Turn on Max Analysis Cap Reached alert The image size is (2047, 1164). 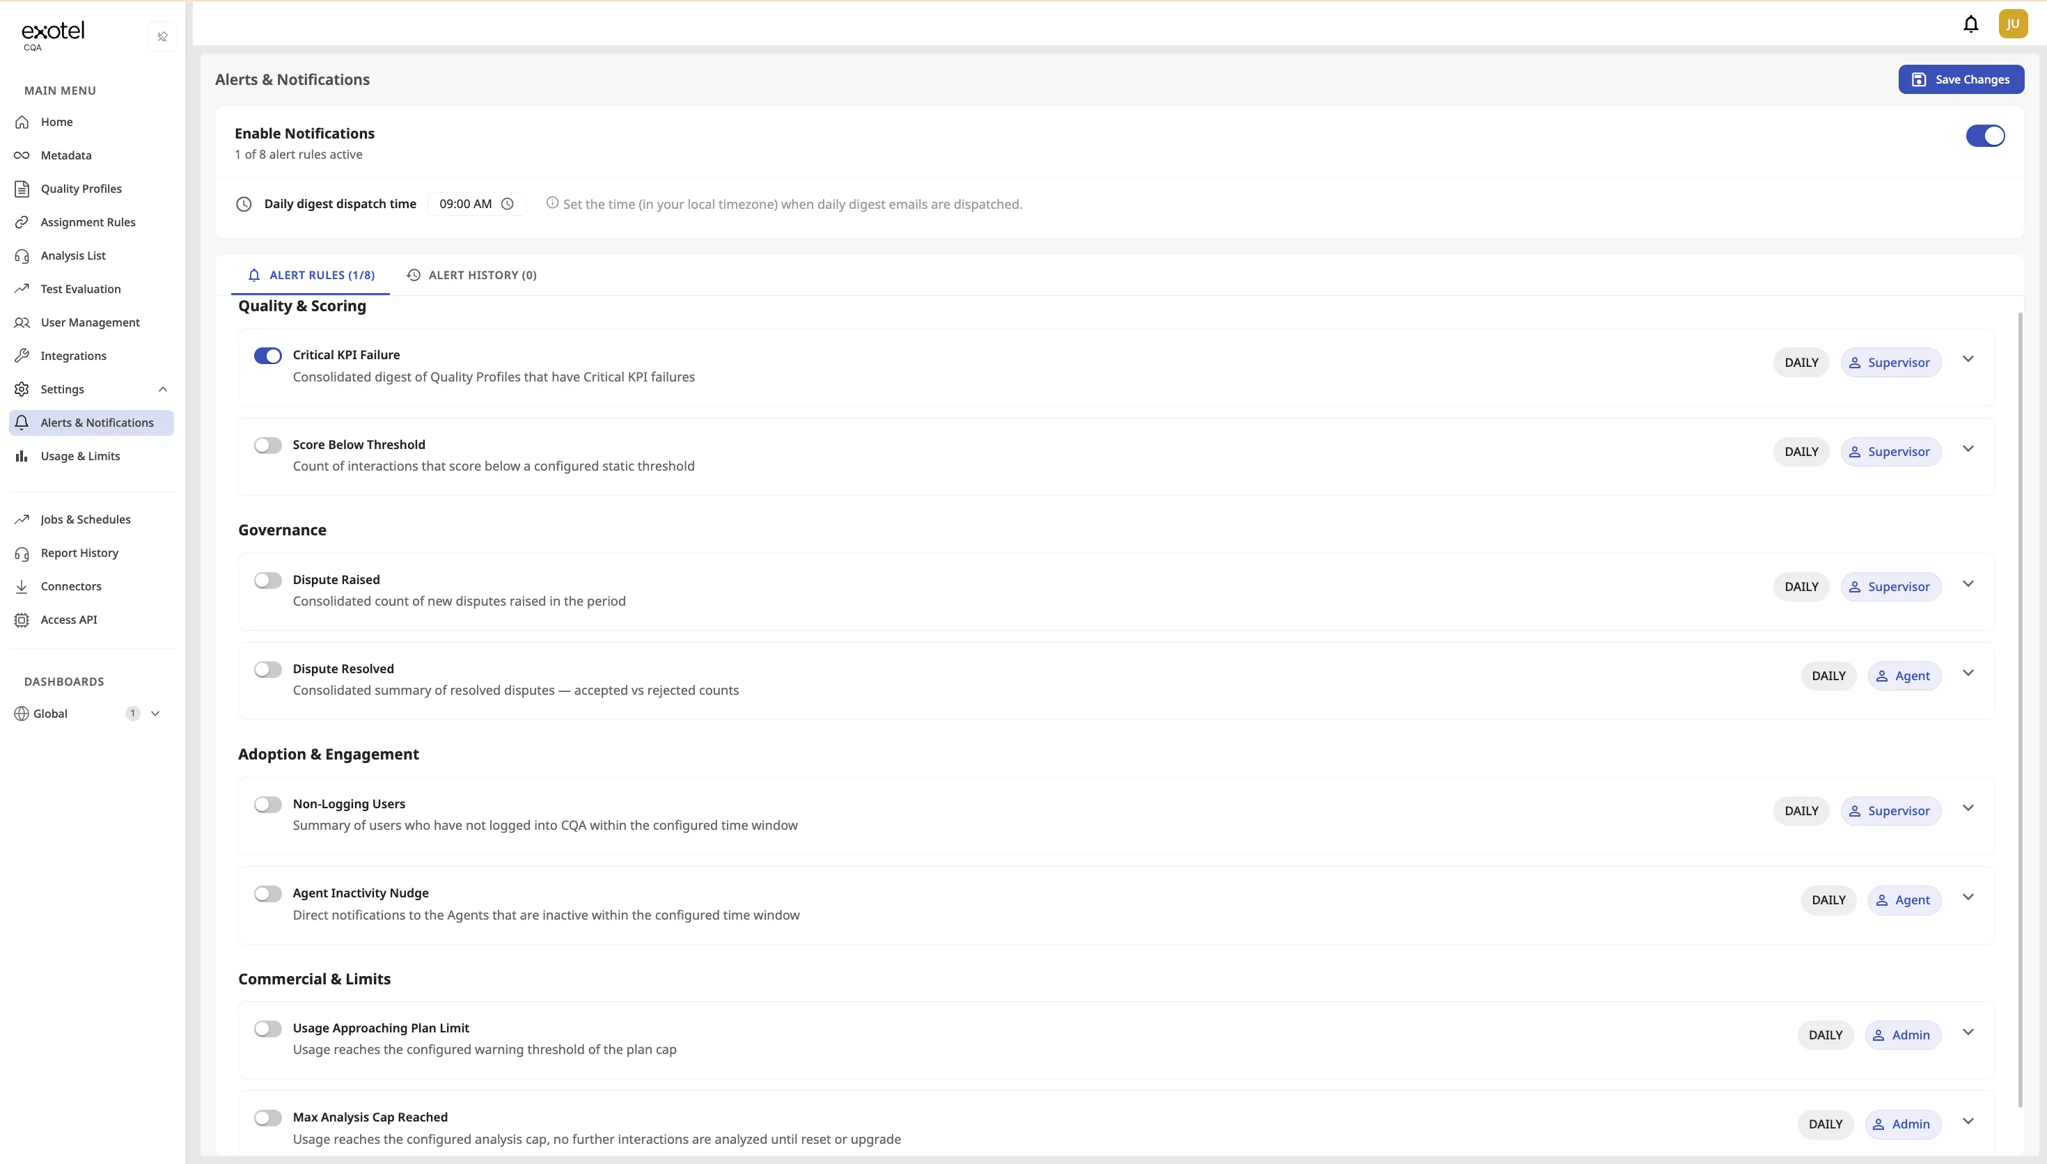point(268,1117)
